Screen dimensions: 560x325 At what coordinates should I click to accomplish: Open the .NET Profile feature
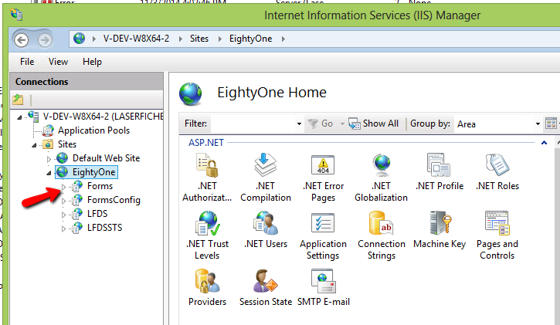[x=440, y=171]
